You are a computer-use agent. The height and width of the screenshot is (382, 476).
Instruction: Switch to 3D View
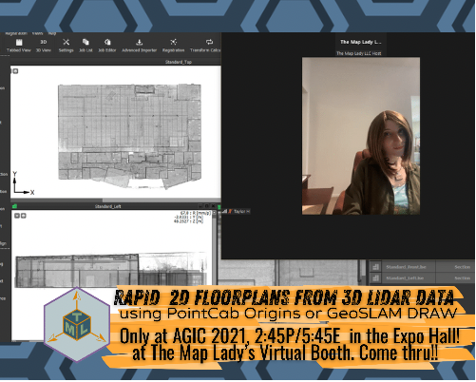click(44, 46)
